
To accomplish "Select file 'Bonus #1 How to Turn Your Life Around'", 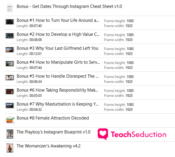I will pos(58,20).
